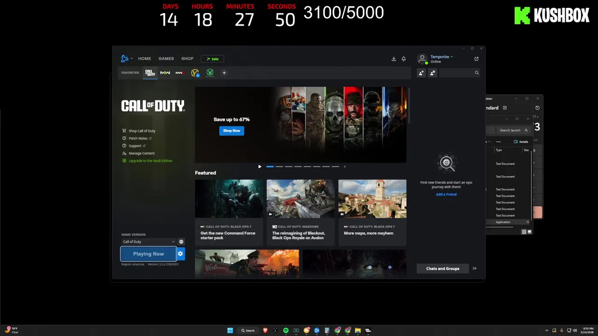Open the Sale tab
The width and height of the screenshot is (598, 336).
click(213, 59)
